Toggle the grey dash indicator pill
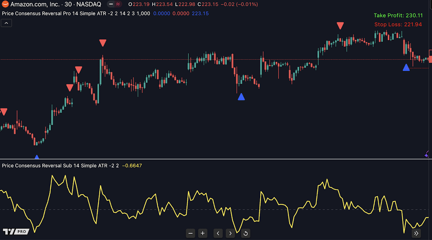This screenshot has width=432, height=240. pos(110,4)
